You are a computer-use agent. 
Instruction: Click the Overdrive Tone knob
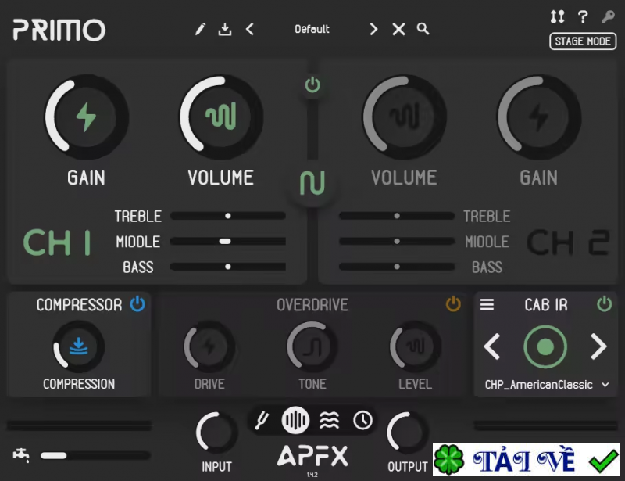click(x=312, y=347)
